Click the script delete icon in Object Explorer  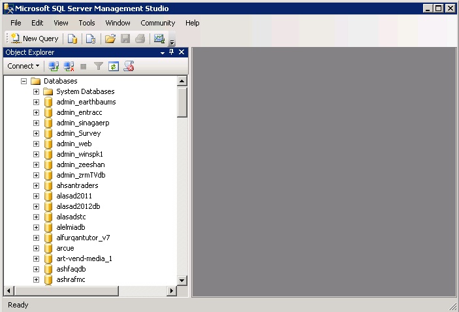point(129,66)
